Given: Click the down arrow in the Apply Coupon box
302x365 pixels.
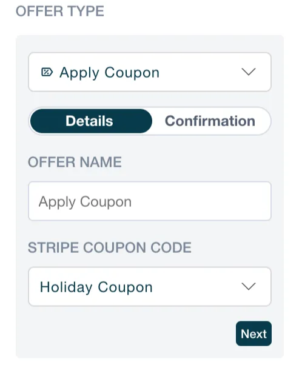Looking at the screenshot, I should [249, 72].
